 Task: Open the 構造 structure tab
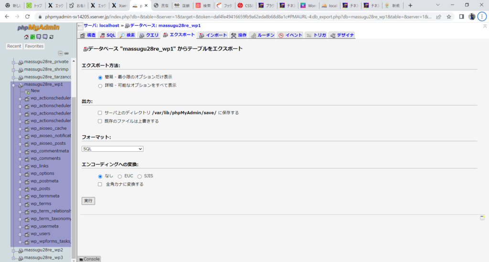tap(88, 35)
